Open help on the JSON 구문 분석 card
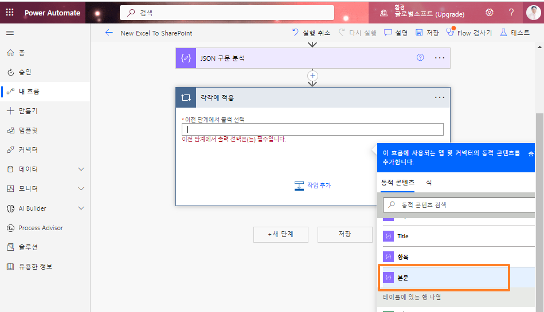Image resolution: width=544 pixels, height=312 pixels. [420, 58]
